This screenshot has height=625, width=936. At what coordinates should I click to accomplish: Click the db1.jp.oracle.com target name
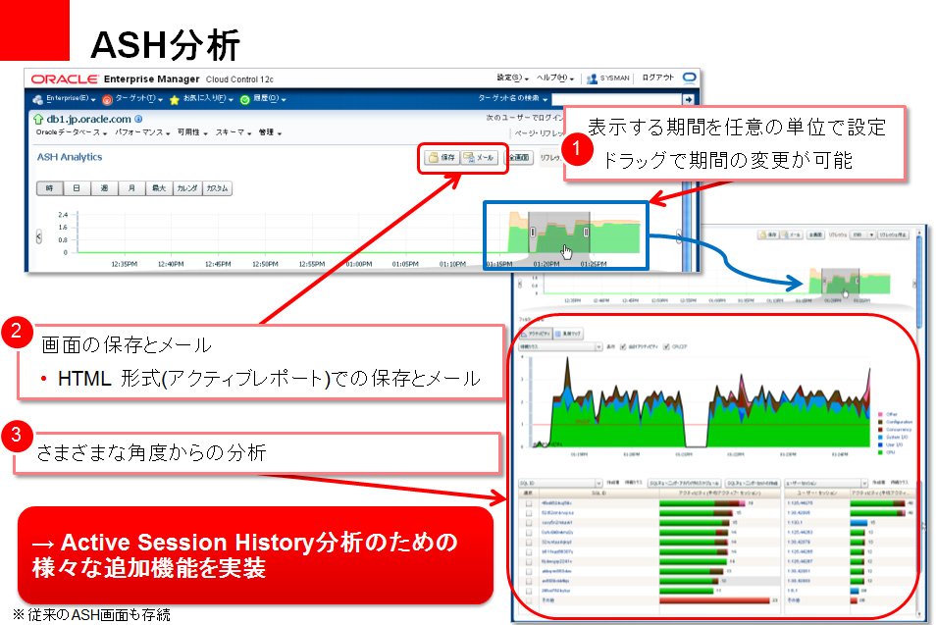[88, 119]
